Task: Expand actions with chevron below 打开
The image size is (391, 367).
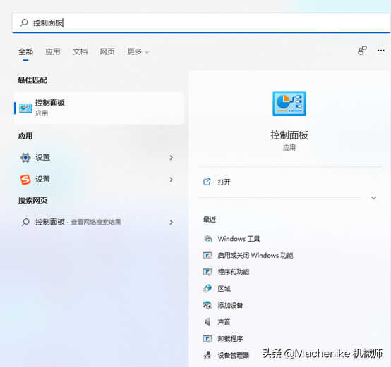Action: click(x=373, y=198)
